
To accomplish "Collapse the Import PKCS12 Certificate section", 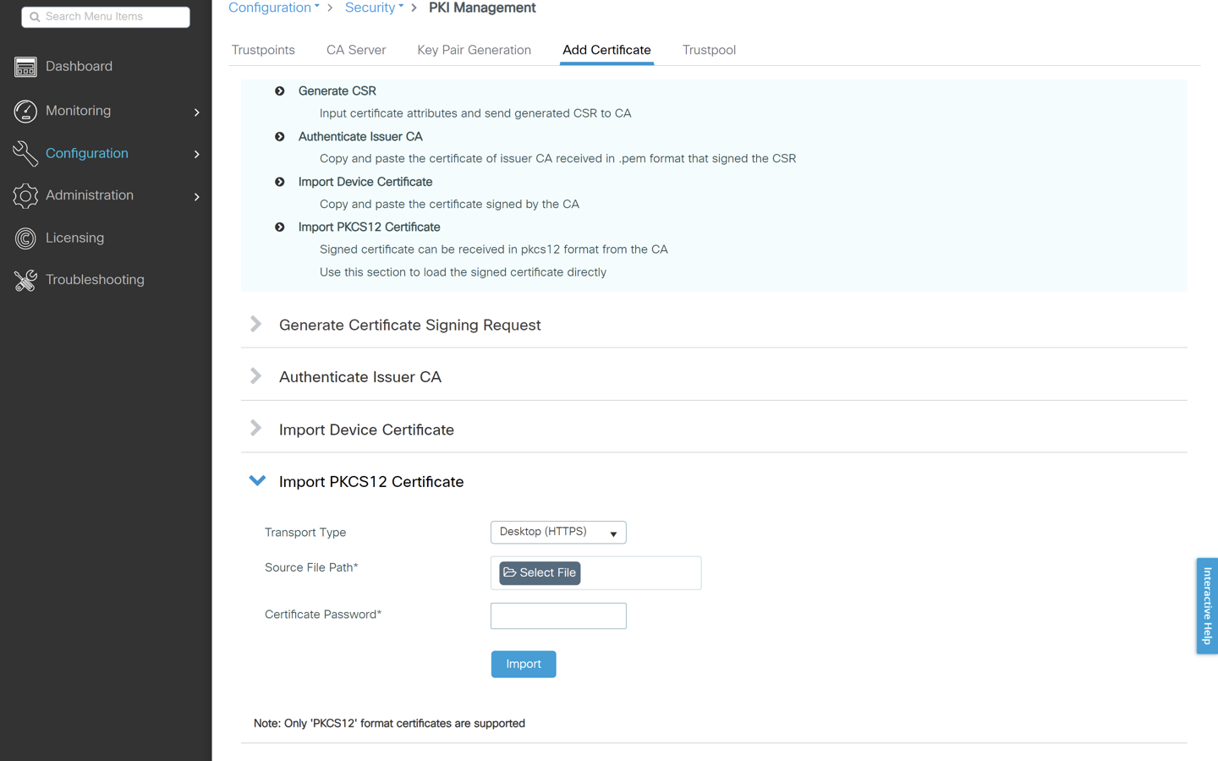I will pos(257,481).
